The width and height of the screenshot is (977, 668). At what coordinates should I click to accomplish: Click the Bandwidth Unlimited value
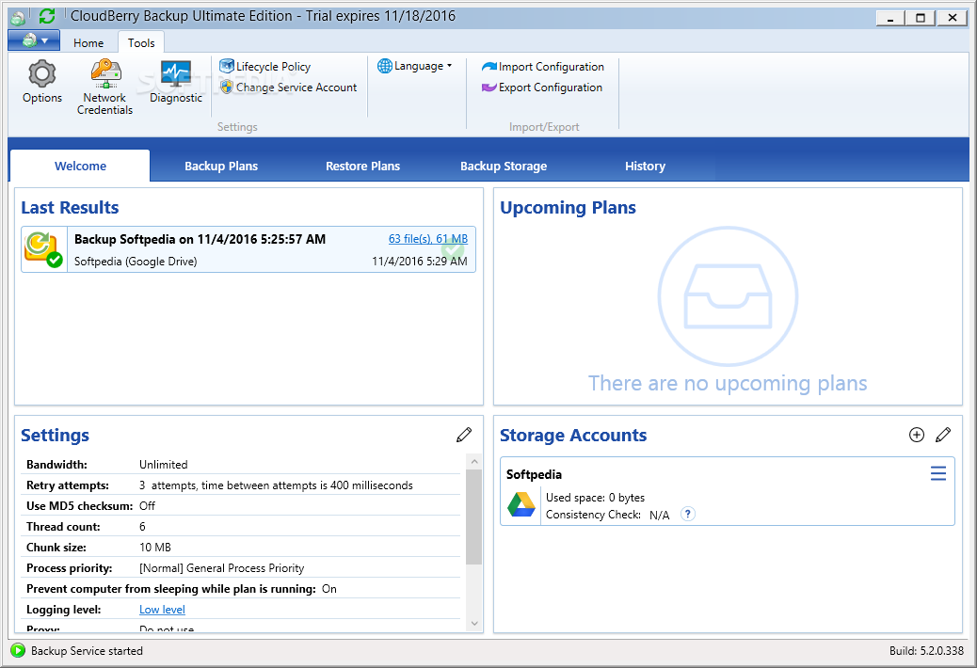(x=163, y=465)
